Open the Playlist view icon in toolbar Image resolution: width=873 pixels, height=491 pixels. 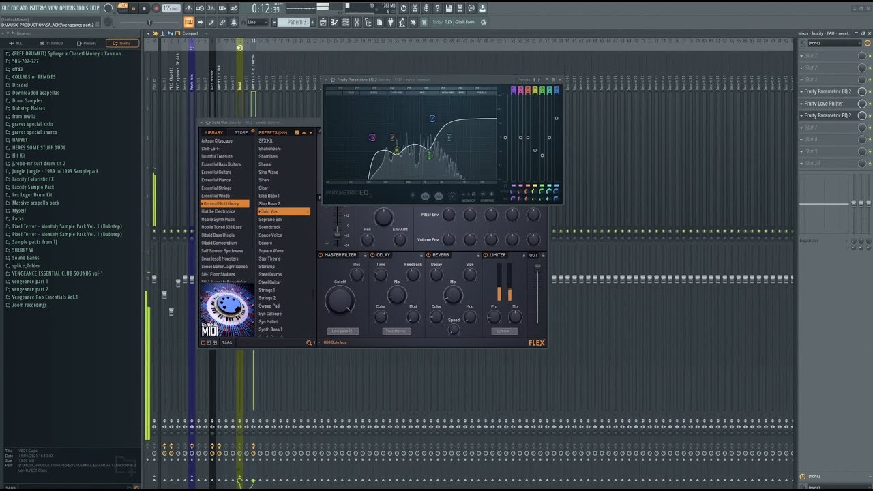click(x=323, y=22)
